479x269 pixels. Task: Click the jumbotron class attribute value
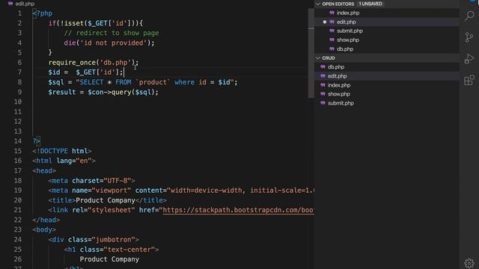113,240
